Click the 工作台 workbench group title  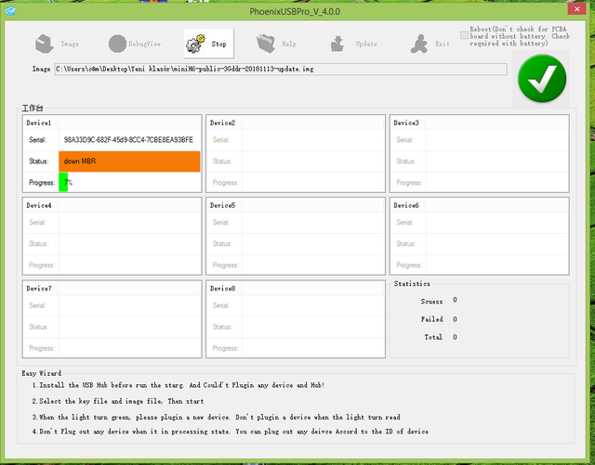(x=33, y=108)
